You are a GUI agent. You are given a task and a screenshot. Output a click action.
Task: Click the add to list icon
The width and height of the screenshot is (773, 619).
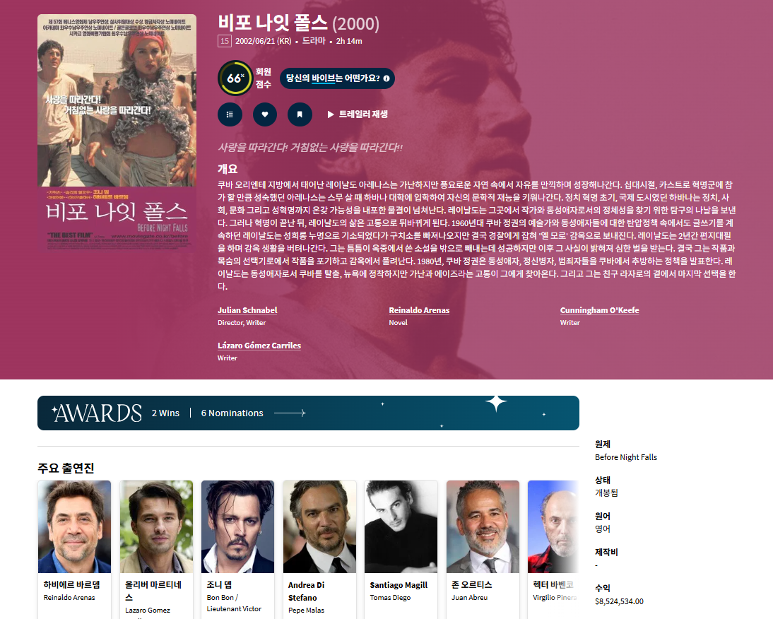pos(230,114)
